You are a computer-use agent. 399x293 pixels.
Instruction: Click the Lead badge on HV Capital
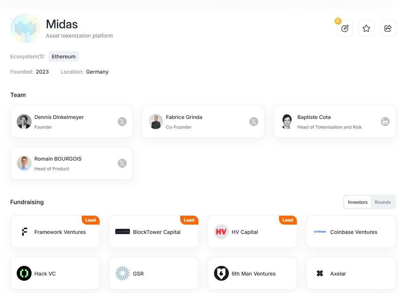[288, 220]
